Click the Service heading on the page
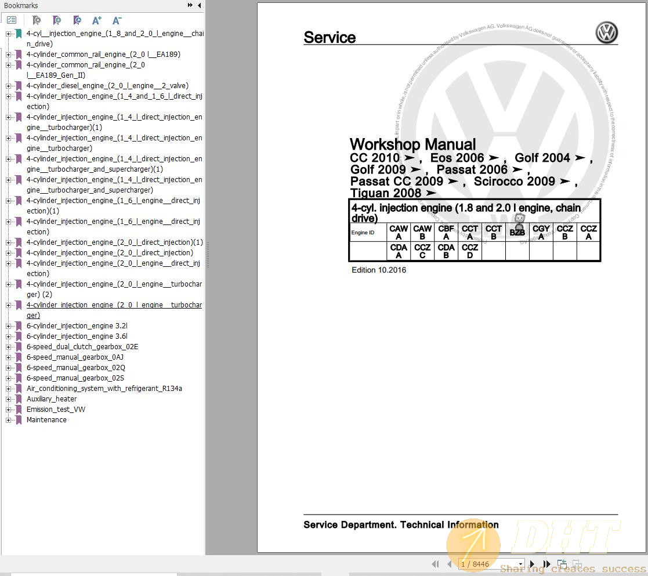648x576 pixels. [330, 37]
